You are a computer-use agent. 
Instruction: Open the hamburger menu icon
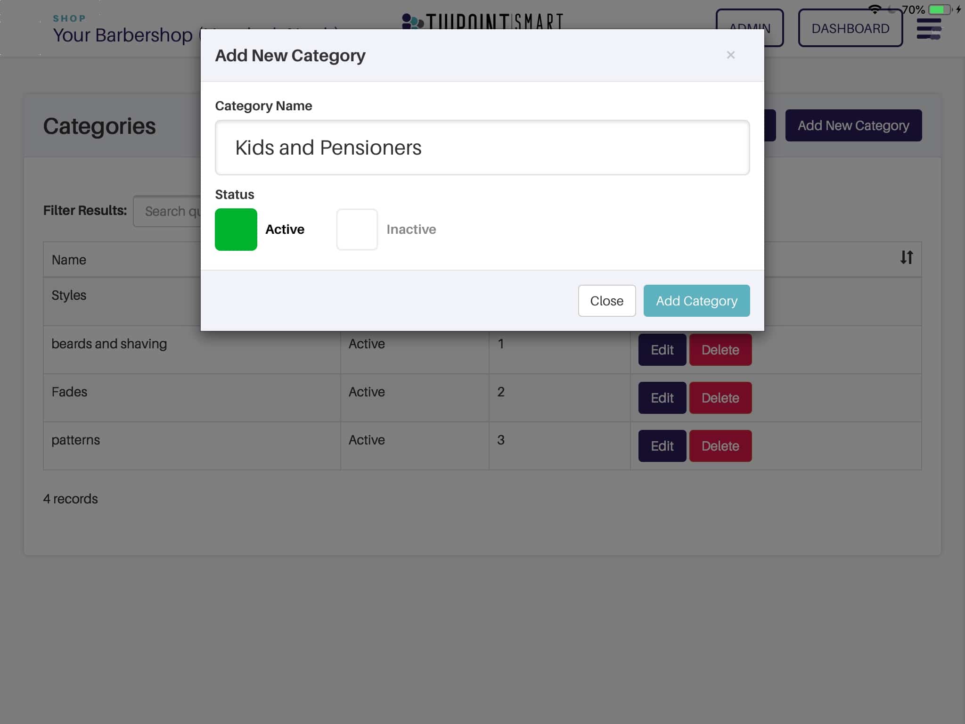pos(929,29)
